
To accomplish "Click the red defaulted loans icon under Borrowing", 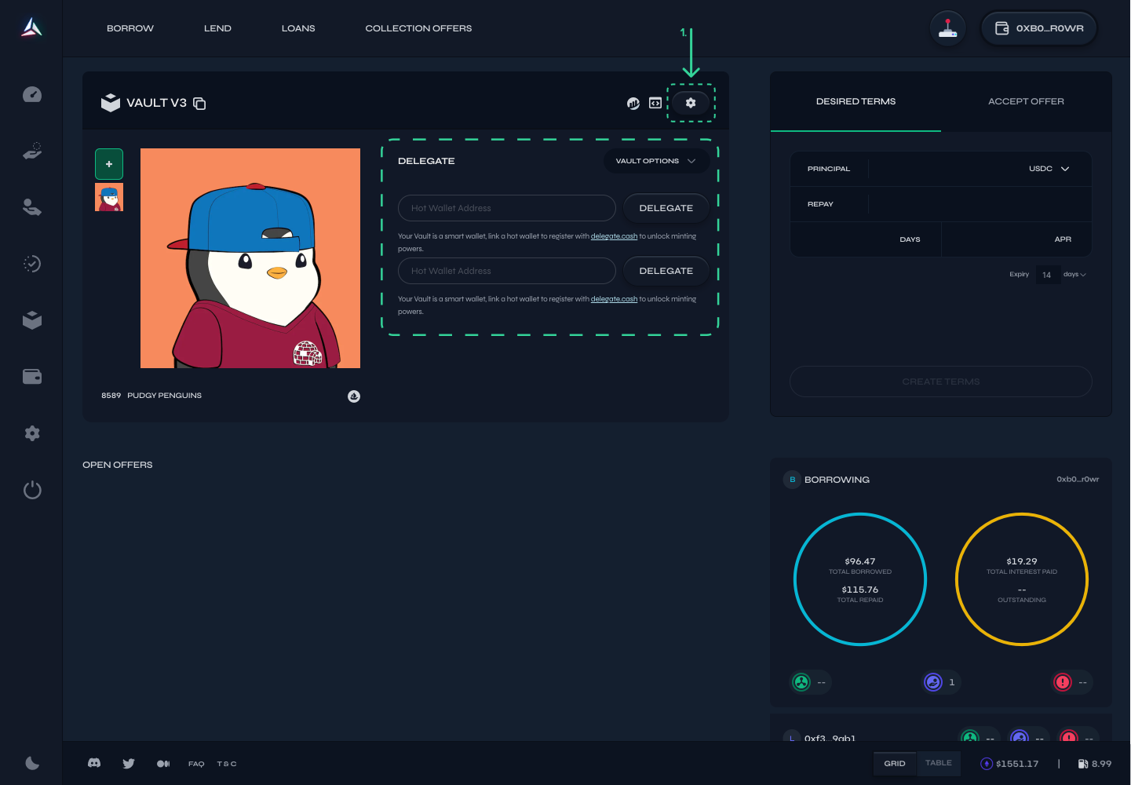I will [1063, 682].
